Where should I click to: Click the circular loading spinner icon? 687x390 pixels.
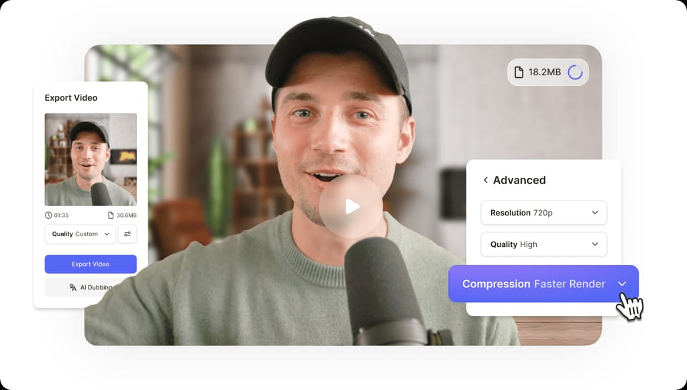[575, 72]
